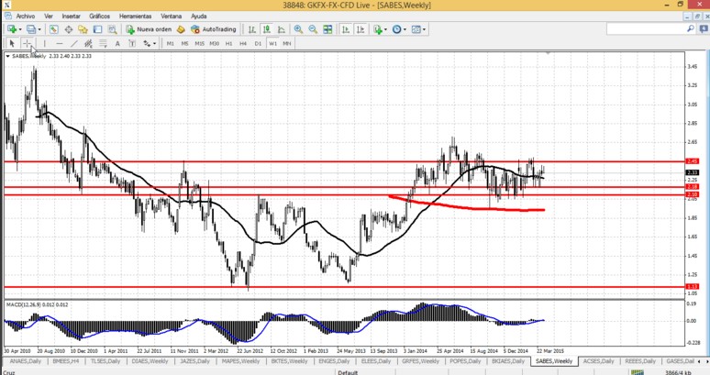710x375 pixels.
Task: Click the arrows objects icon
Action: (x=147, y=43)
